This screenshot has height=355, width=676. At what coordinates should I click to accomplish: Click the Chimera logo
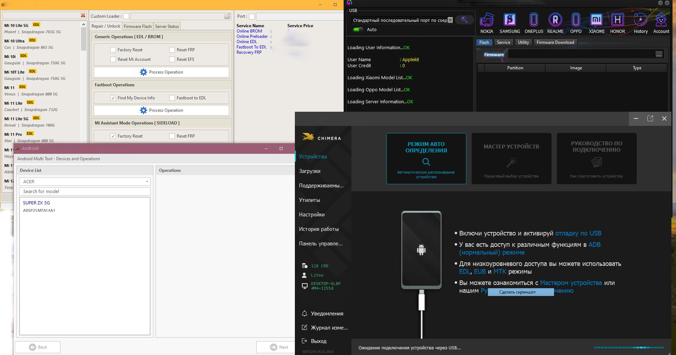pos(321,137)
